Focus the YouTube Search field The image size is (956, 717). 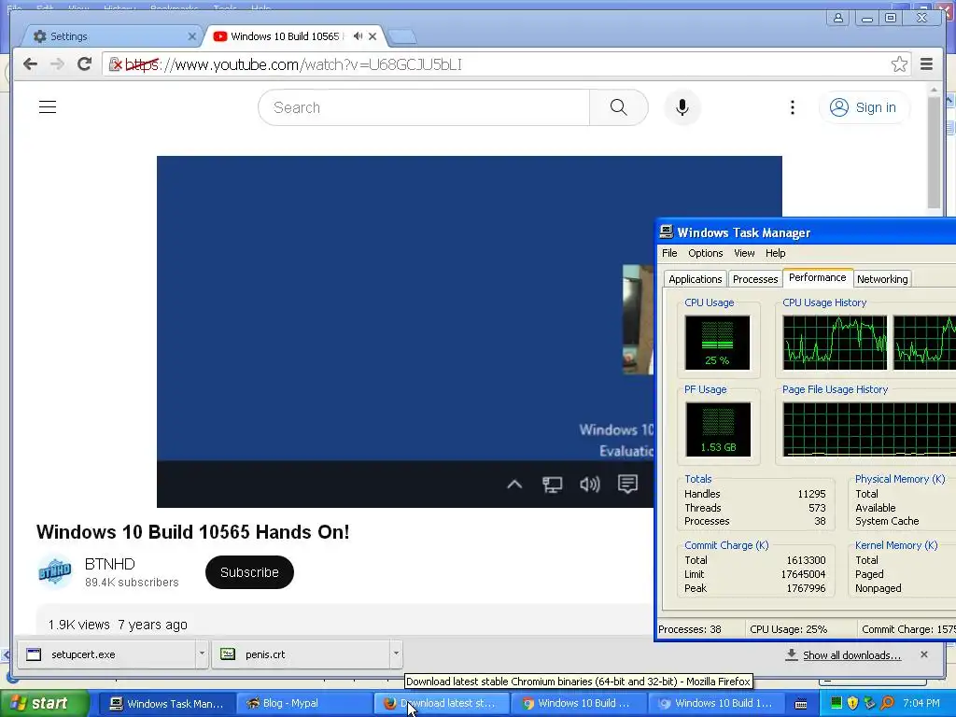(x=425, y=107)
